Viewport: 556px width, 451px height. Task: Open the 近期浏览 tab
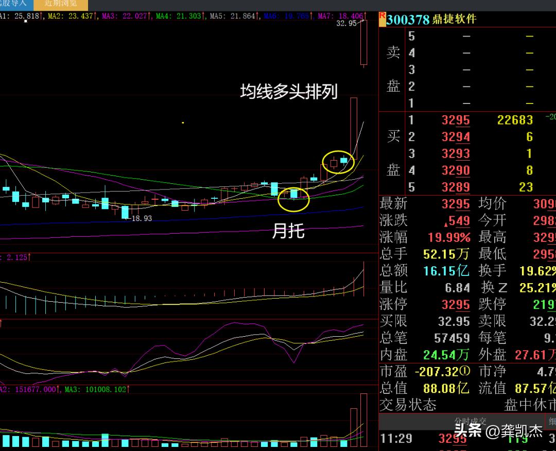pyautogui.click(x=61, y=4)
